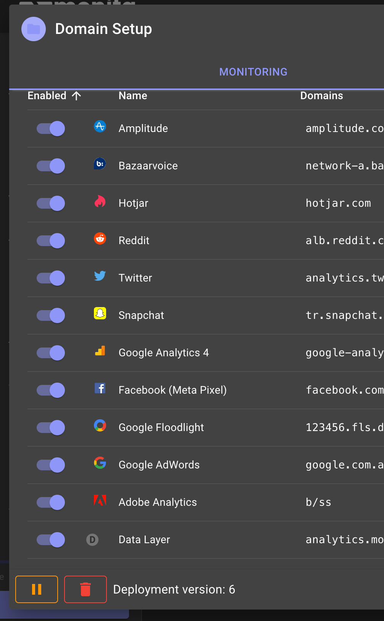Click the 123456.fls domain cell
The image size is (384, 621).
[345, 428]
